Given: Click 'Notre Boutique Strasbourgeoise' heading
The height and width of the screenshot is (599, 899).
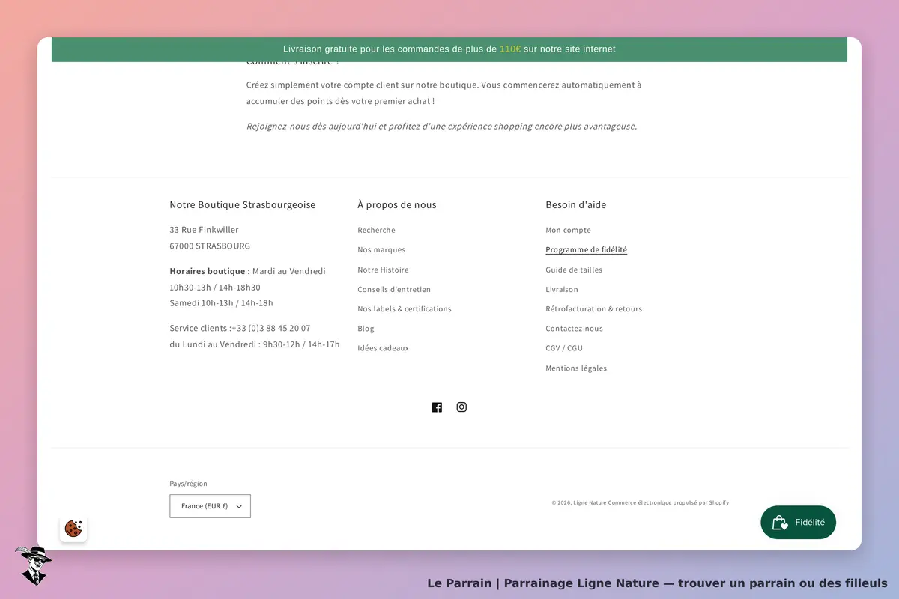Looking at the screenshot, I should click(243, 204).
